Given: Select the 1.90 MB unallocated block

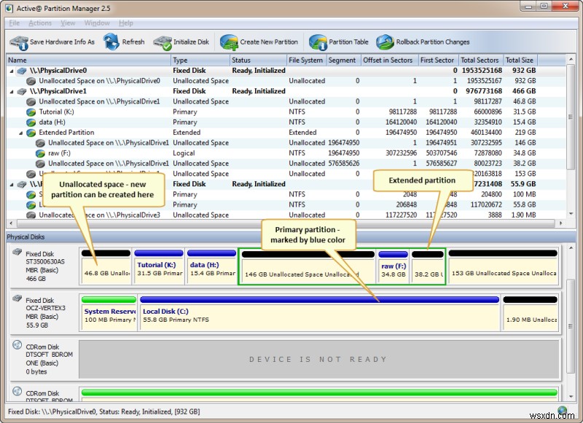Looking at the screenshot, I should (x=531, y=313).
